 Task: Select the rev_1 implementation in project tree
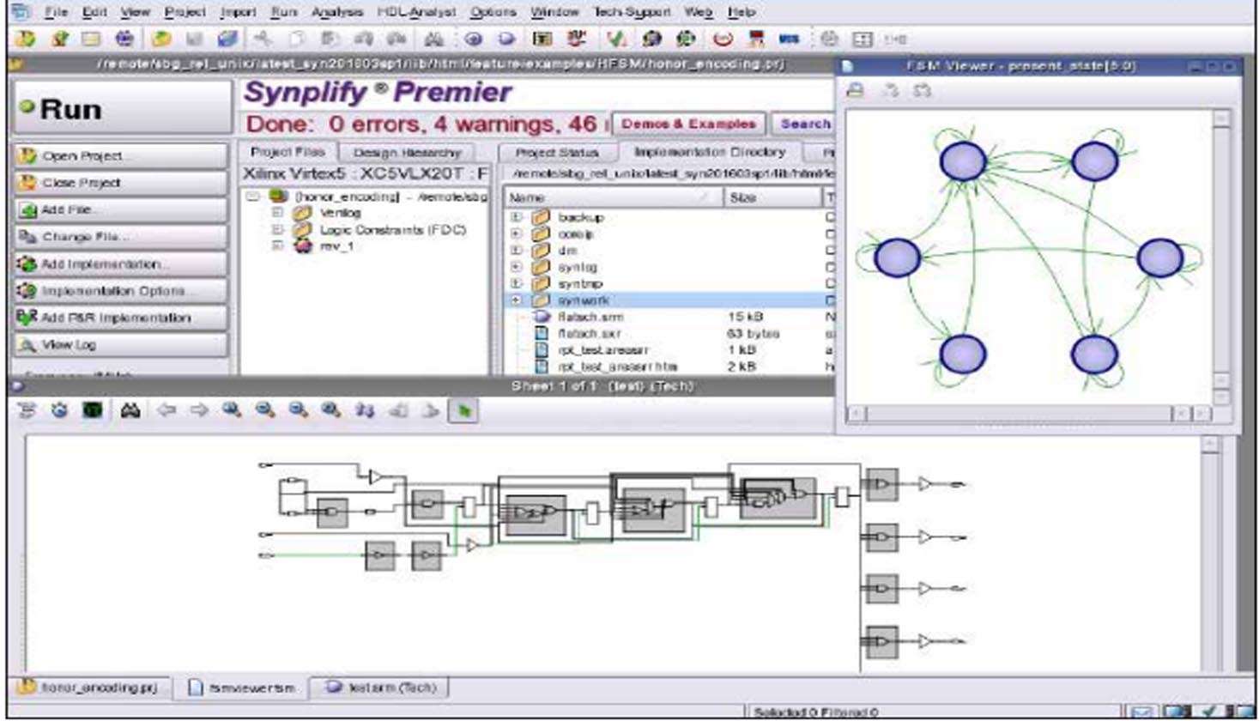(x=336, y=246)
